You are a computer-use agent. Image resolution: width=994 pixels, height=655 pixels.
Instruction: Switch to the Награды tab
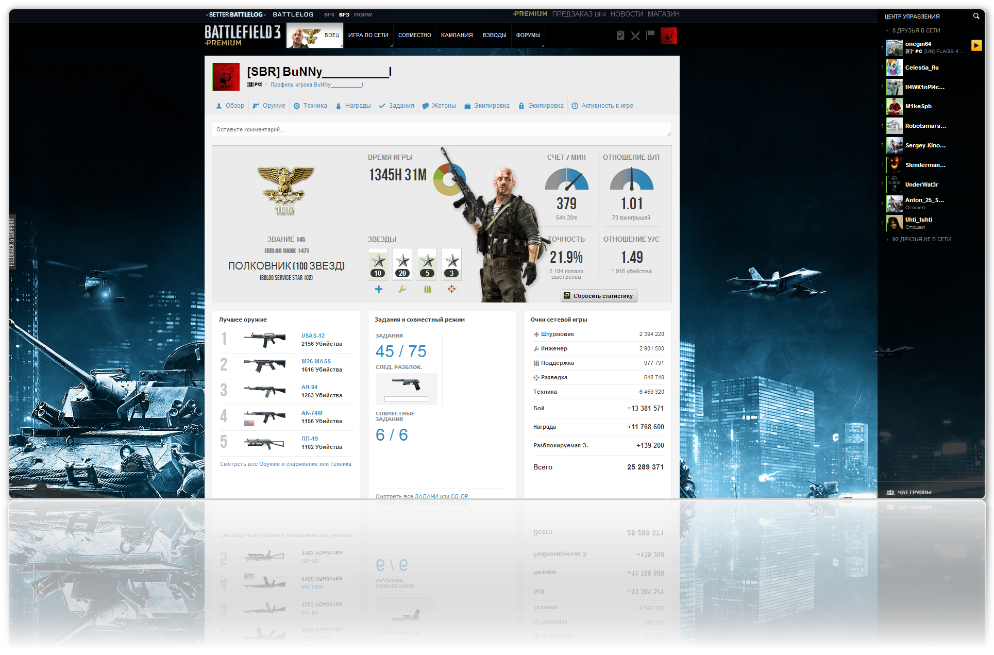[353, 106]
